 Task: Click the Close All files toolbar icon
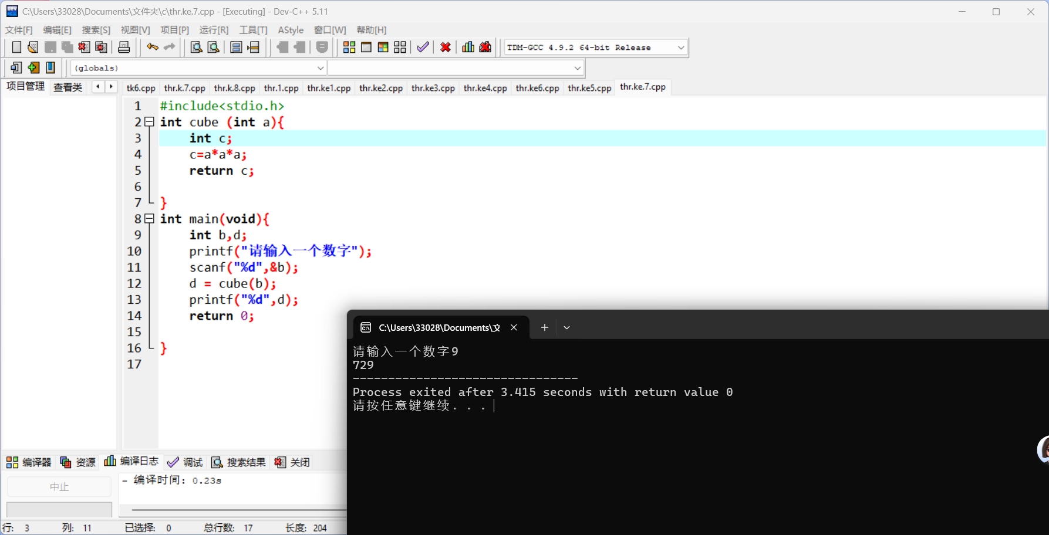(x=101, y=48)
